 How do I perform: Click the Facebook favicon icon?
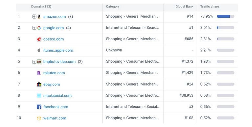[39, 107]
